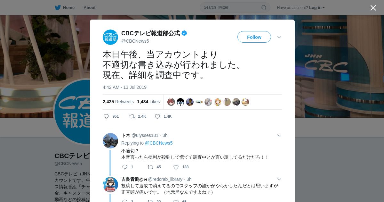View the 2,425 Retweets list
Screen dimensions: 384x202
(x=118, y=102)
